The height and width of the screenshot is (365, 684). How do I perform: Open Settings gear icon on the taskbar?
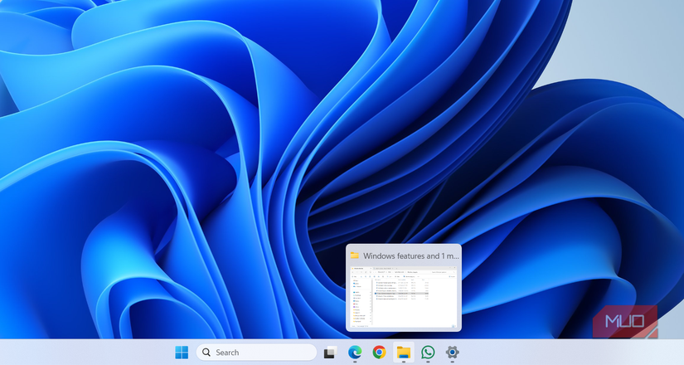point(452,353)
